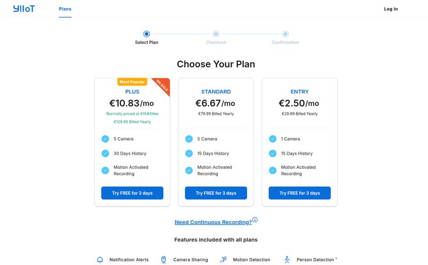
Task: Start free trial for the Standard plan
Action: [216, 193]
